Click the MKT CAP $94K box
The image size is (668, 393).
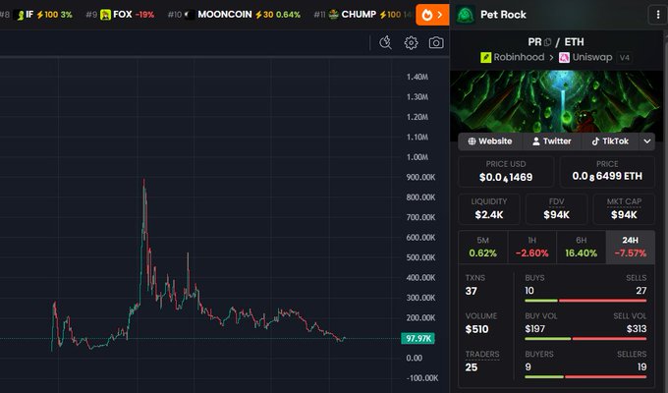[x=624, y=209]
